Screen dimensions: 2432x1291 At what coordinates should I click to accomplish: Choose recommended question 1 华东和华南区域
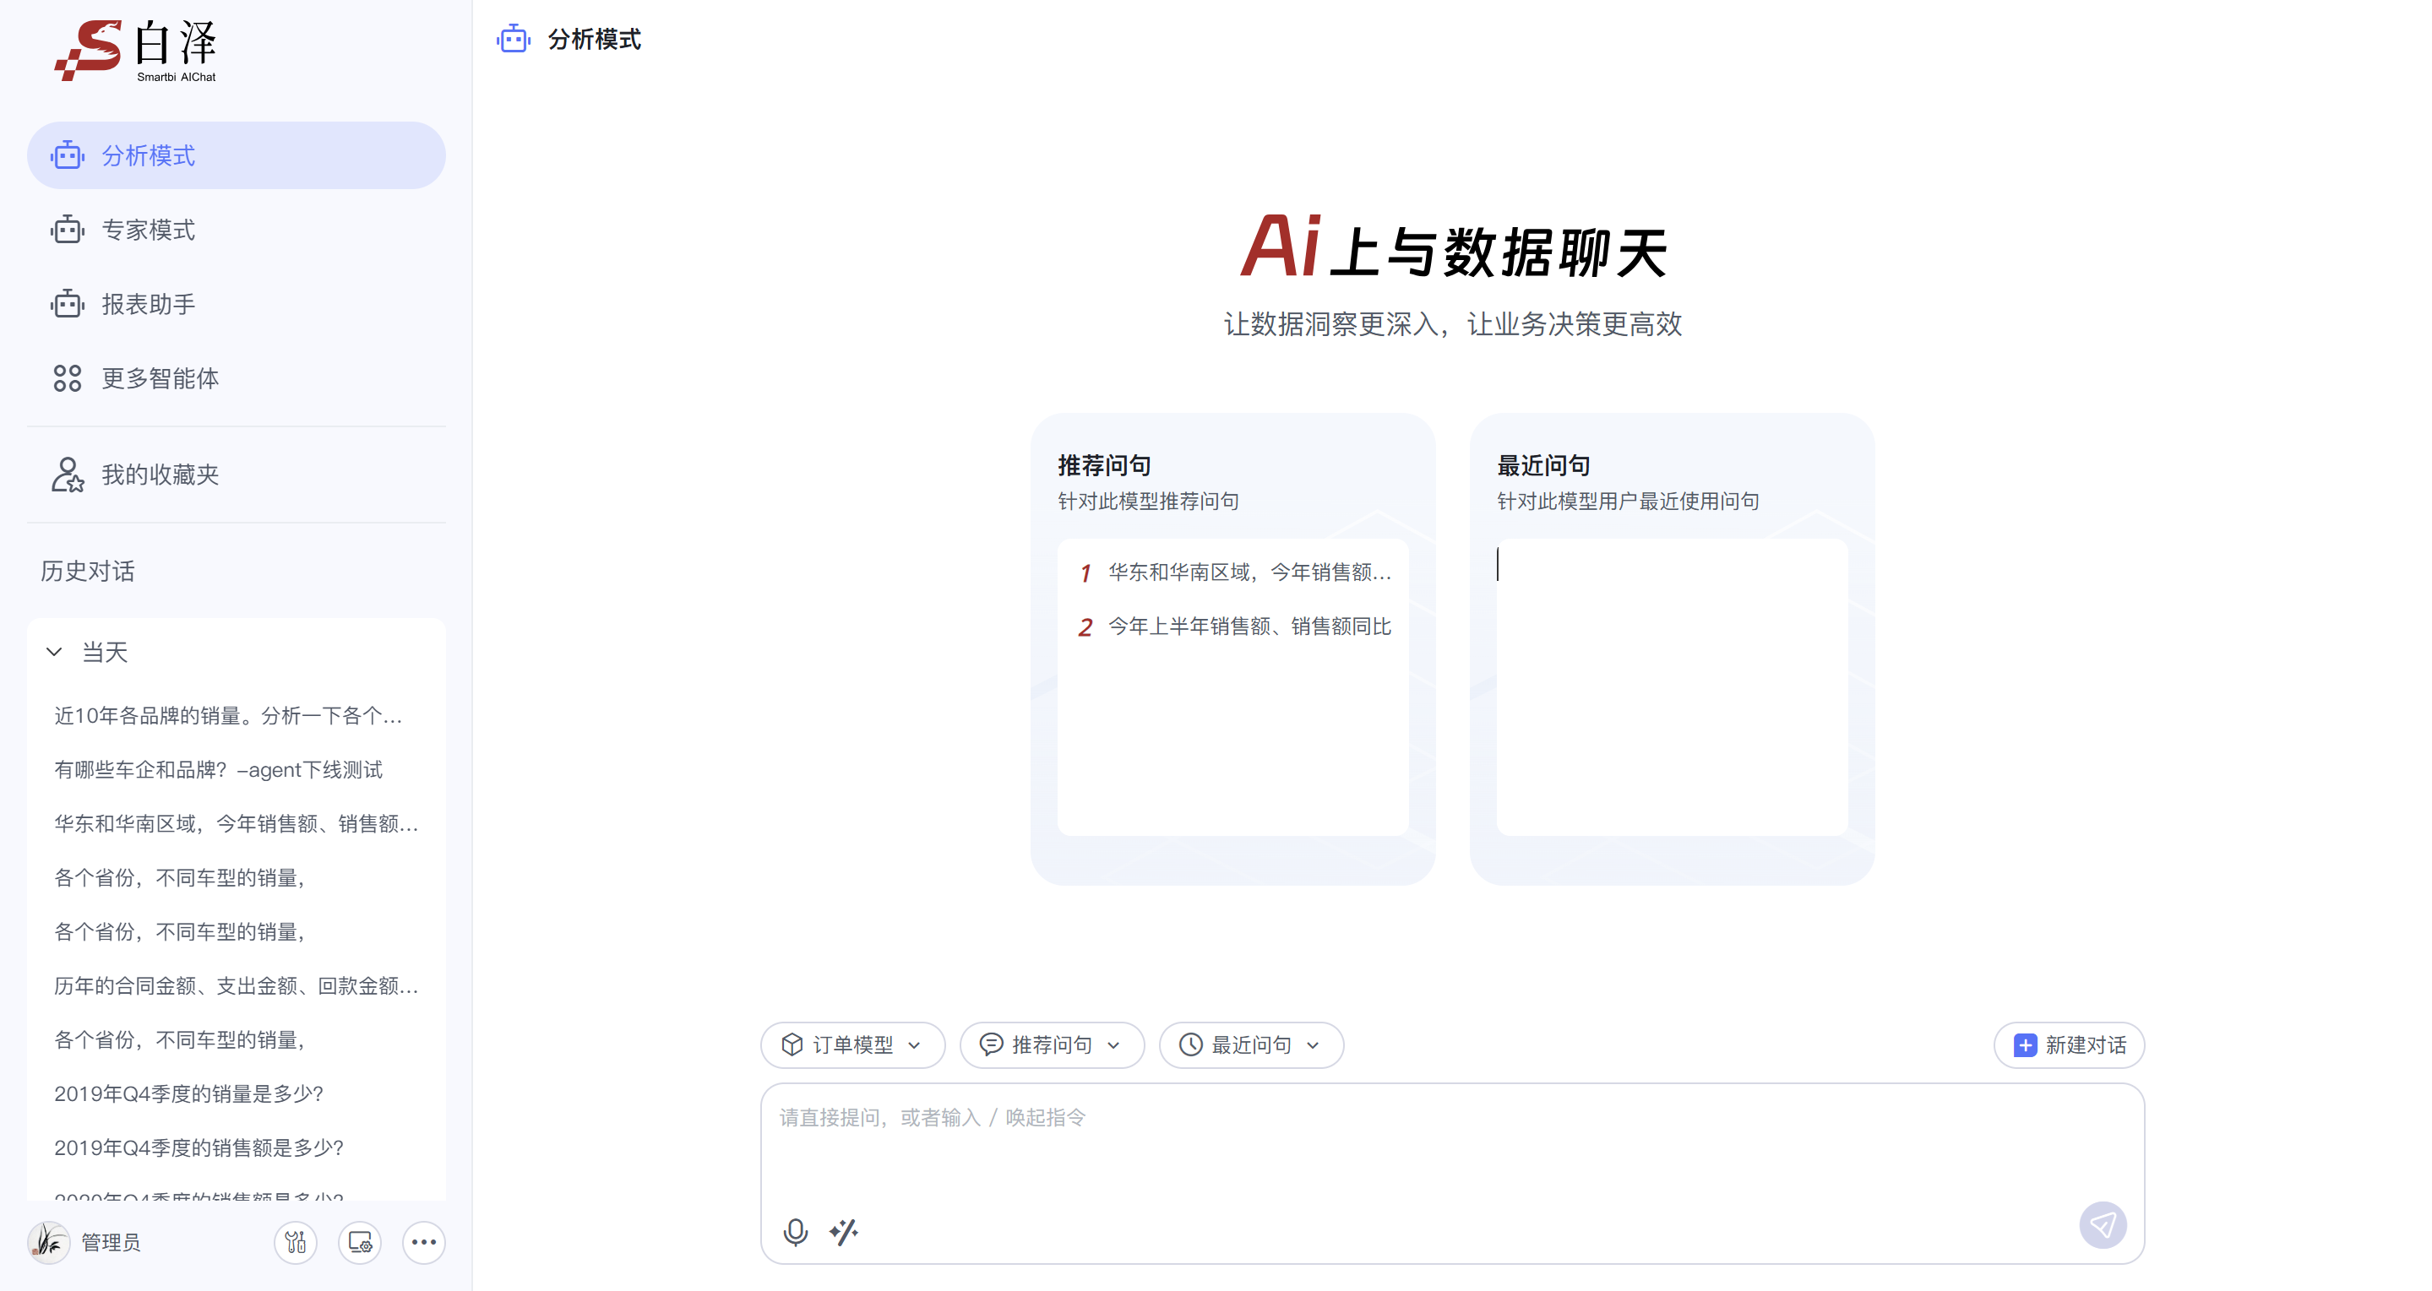tap(1233, 572)
